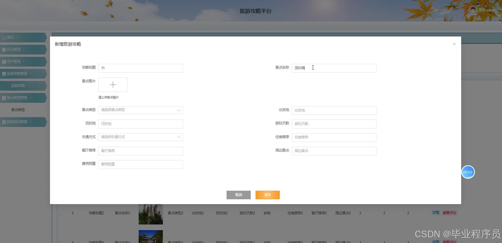
Task: Click the 取消 button
Action: (x=239, y=195)
